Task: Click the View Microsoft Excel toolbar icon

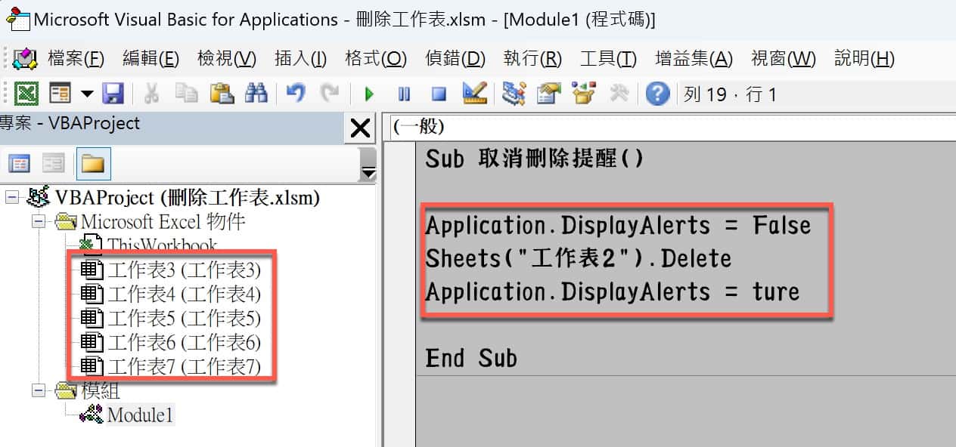Action: tap(27, 94)
